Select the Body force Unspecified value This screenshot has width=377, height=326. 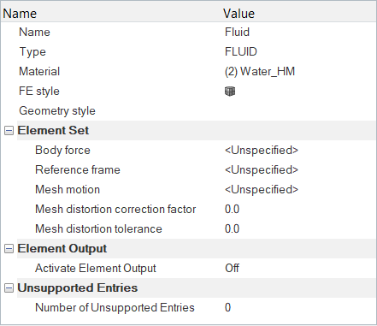pyautogui.click(x=262, y=151)
